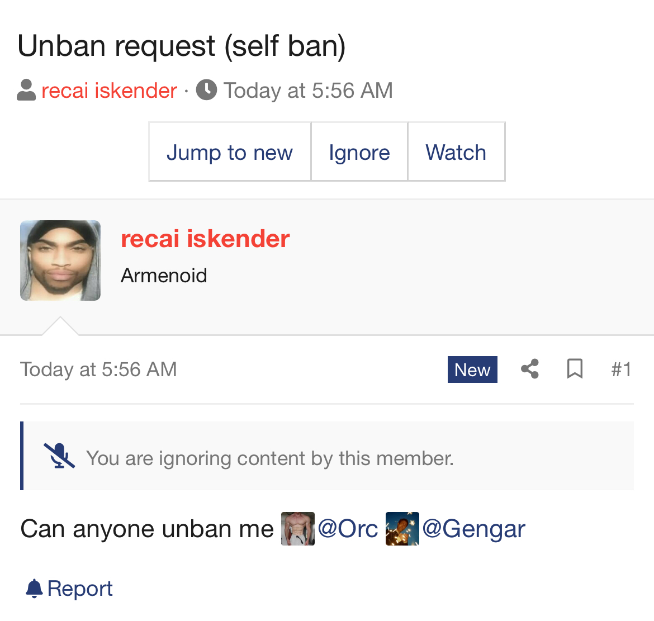This screenshot has width=654, height=621.
Task: Open the @Orc mention link
Action: pos(348,529)
